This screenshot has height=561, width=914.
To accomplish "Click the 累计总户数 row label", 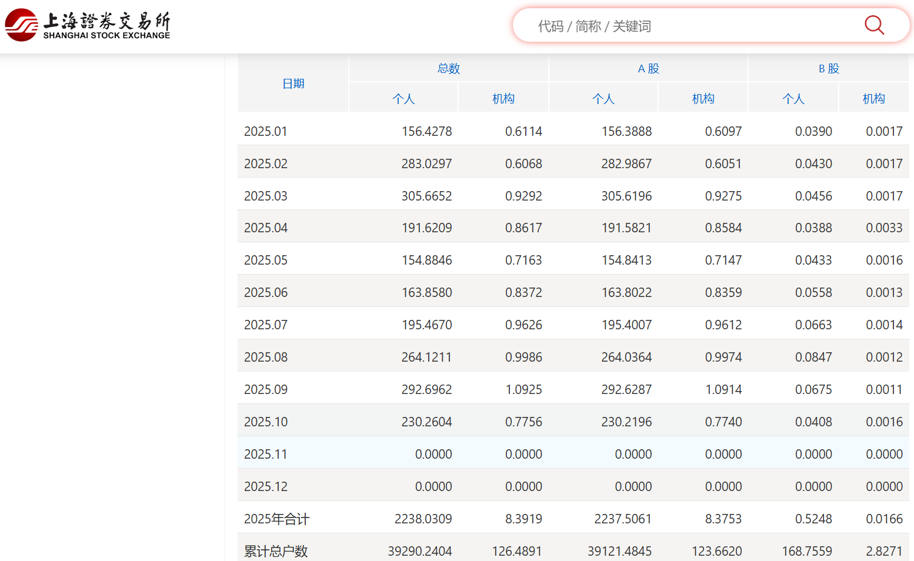I will point(276,551).
